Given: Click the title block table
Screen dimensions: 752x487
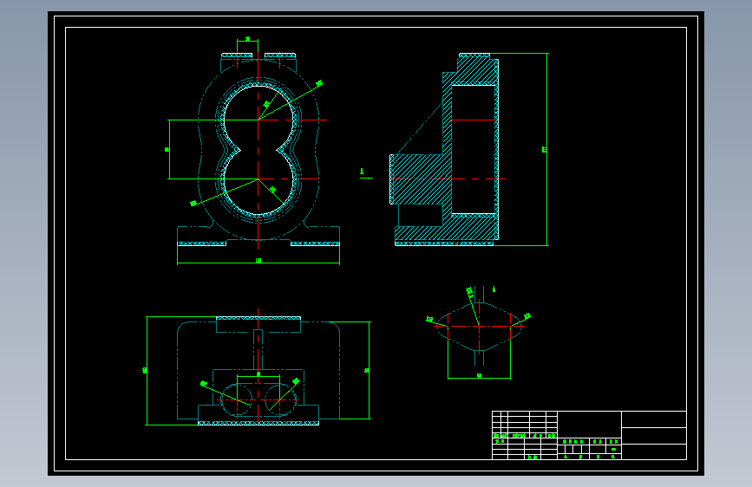Looking at the screenshot, I should point(589,435).
